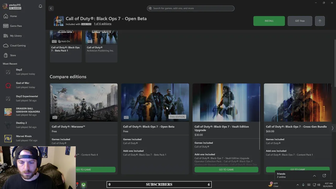
Task: Click the Destiny 2 icon
Action: tap(8, 125)
